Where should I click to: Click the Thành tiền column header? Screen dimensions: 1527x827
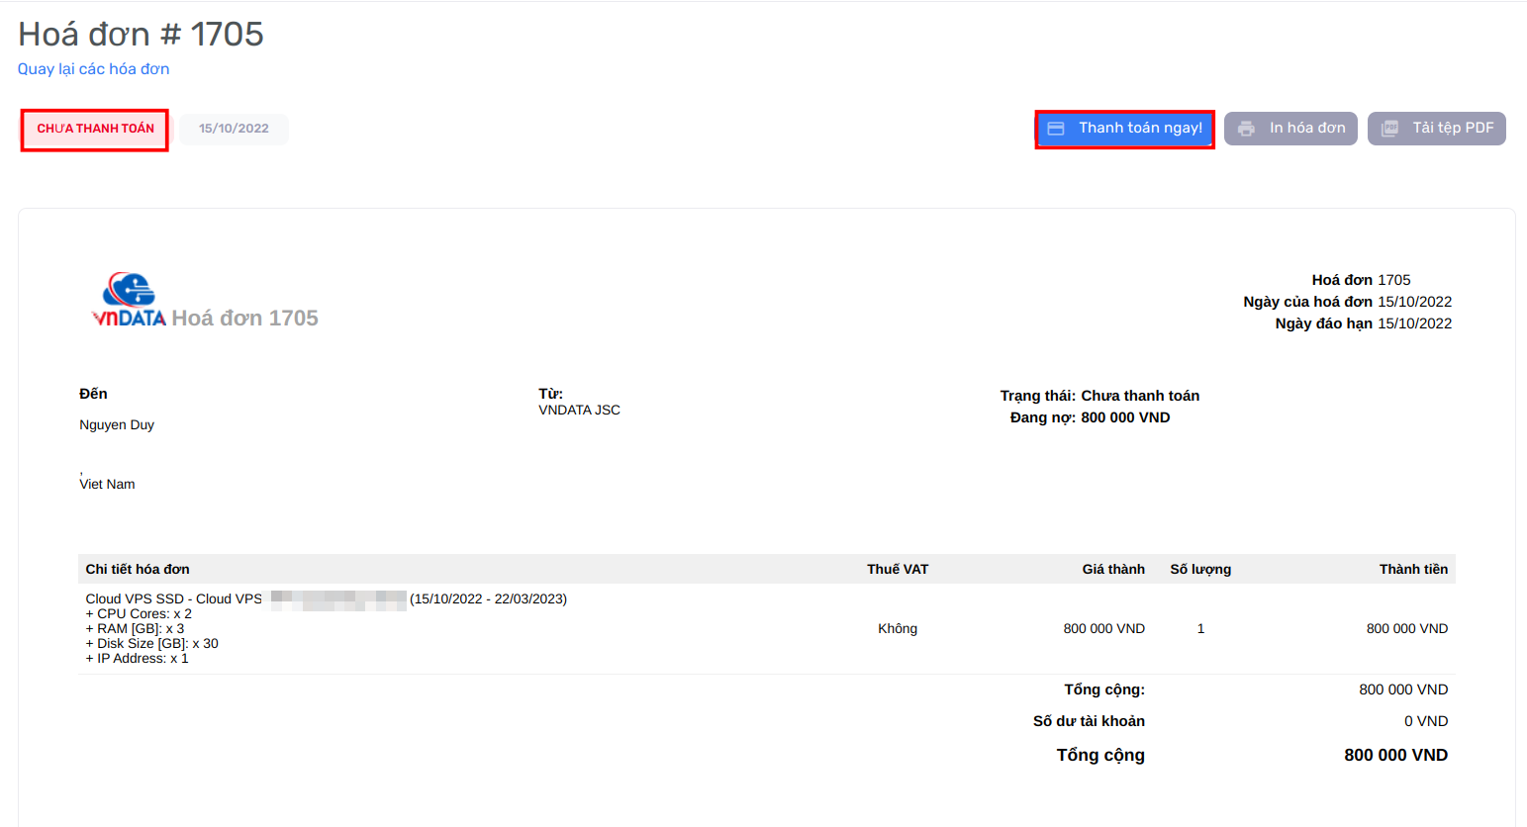tap(1413, 569)
